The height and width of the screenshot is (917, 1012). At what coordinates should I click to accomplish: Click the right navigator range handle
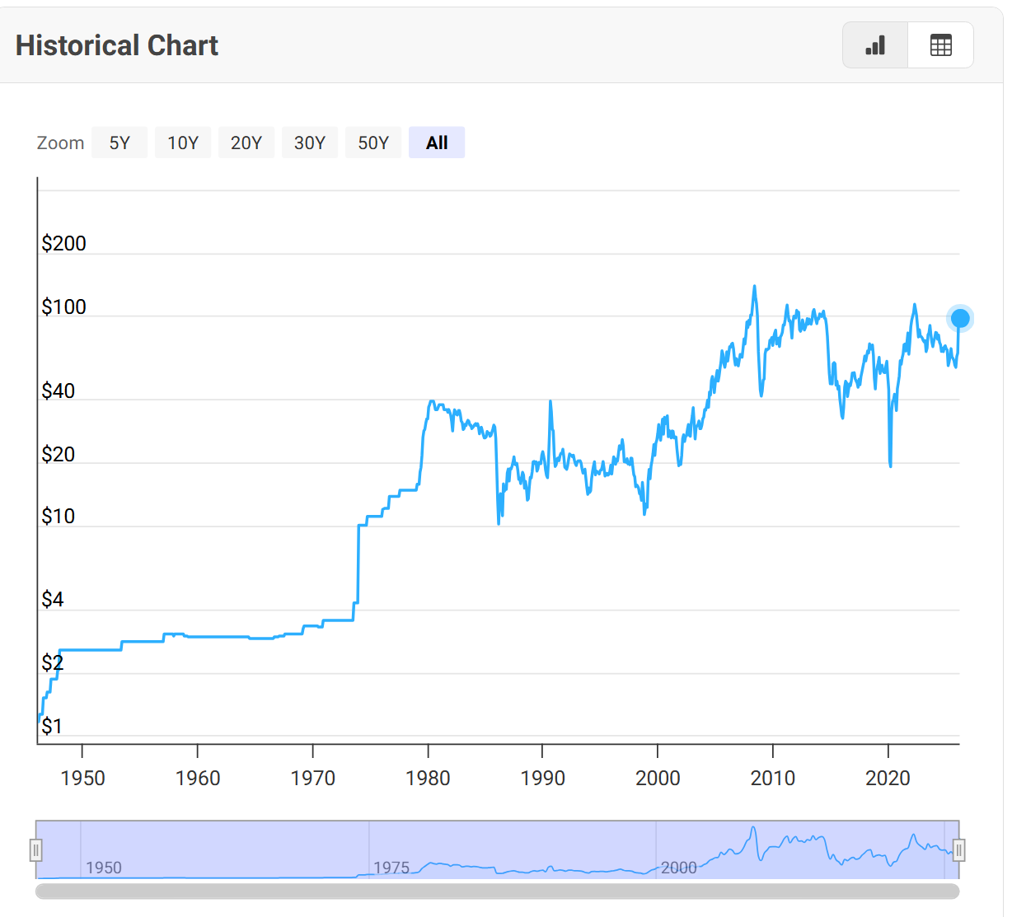[959, 849]
